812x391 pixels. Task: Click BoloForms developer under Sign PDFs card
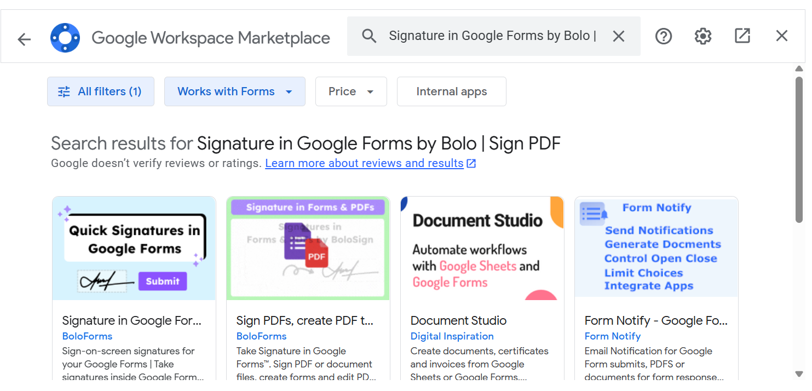[x=262, y=336]
